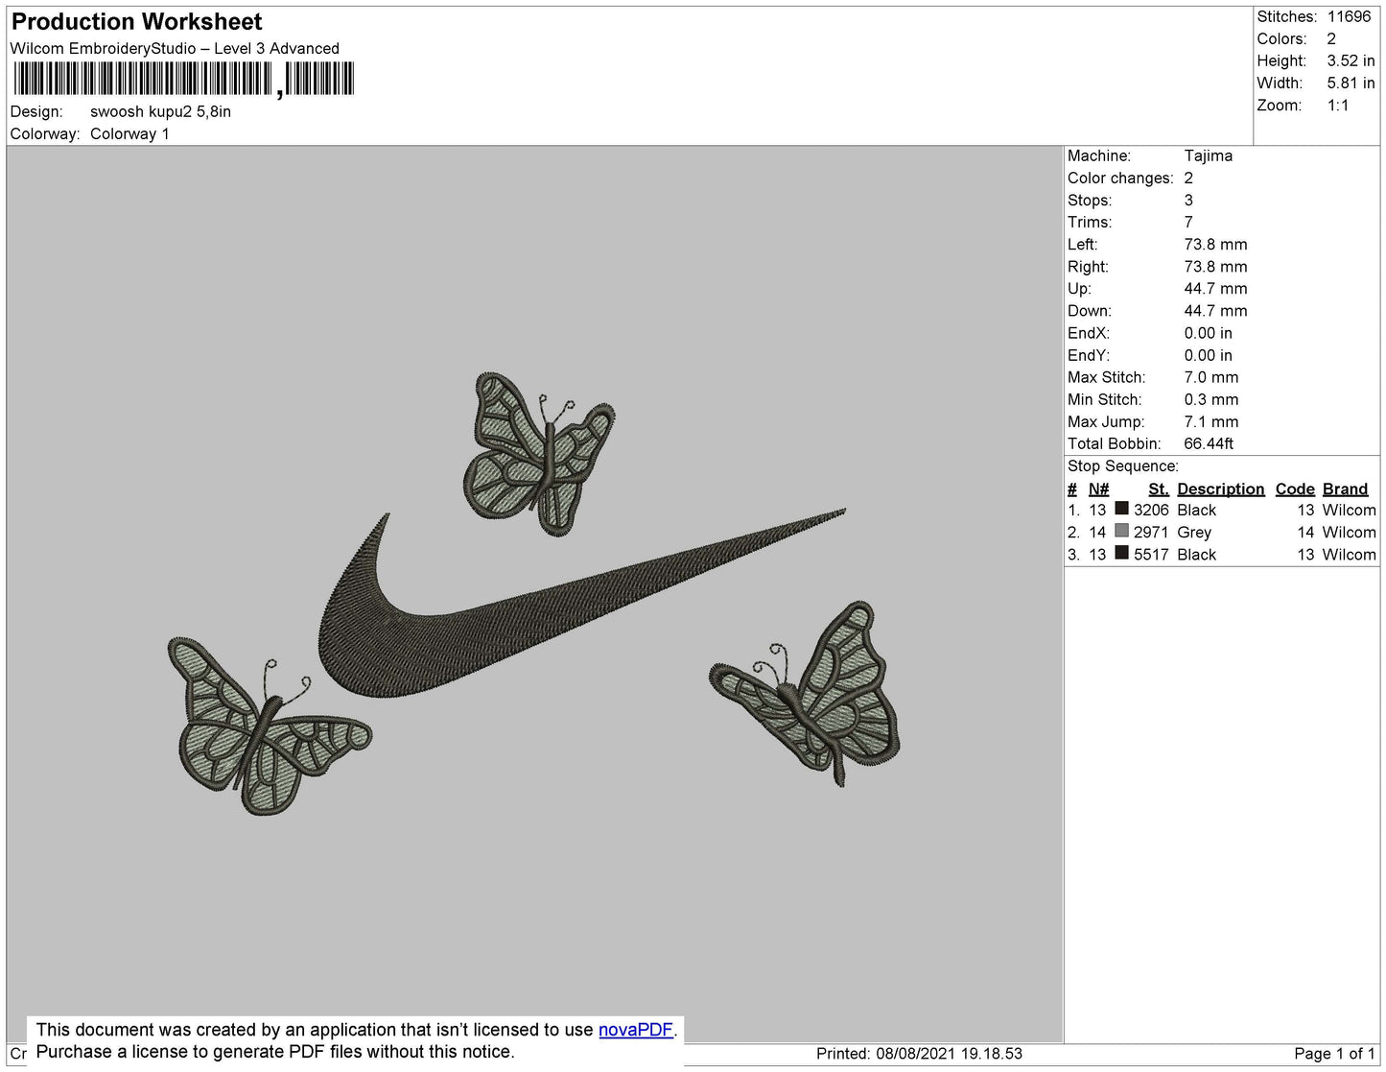
Task: Click the Machine value Tajima
Action: point(1208,155)
